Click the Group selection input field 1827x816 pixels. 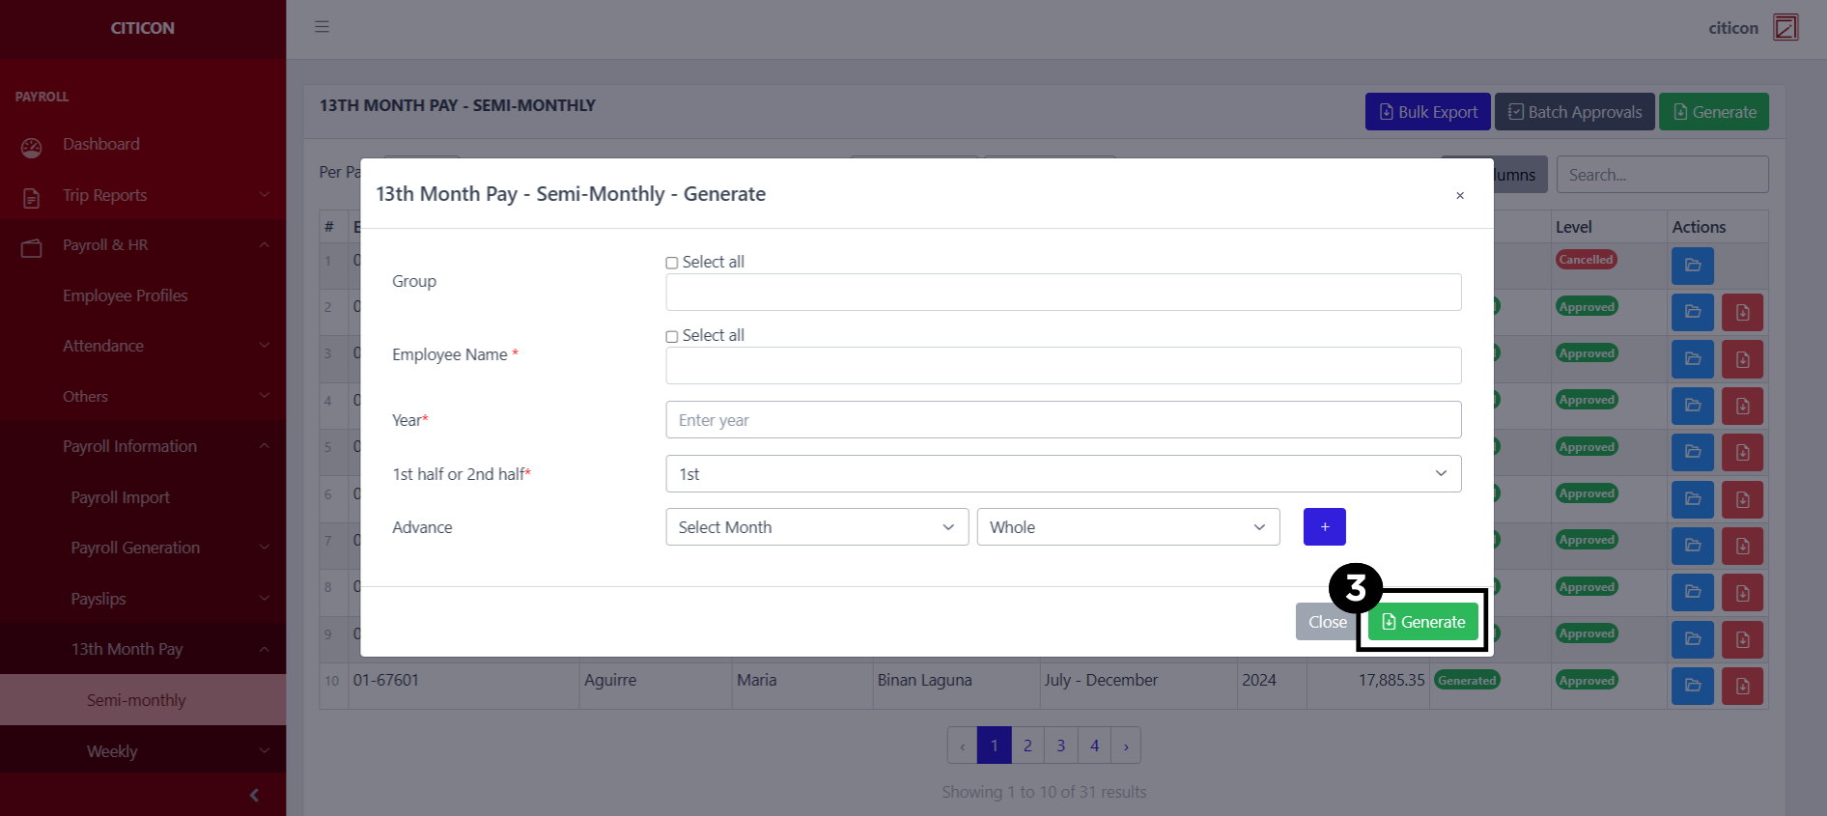(1063, 293)
